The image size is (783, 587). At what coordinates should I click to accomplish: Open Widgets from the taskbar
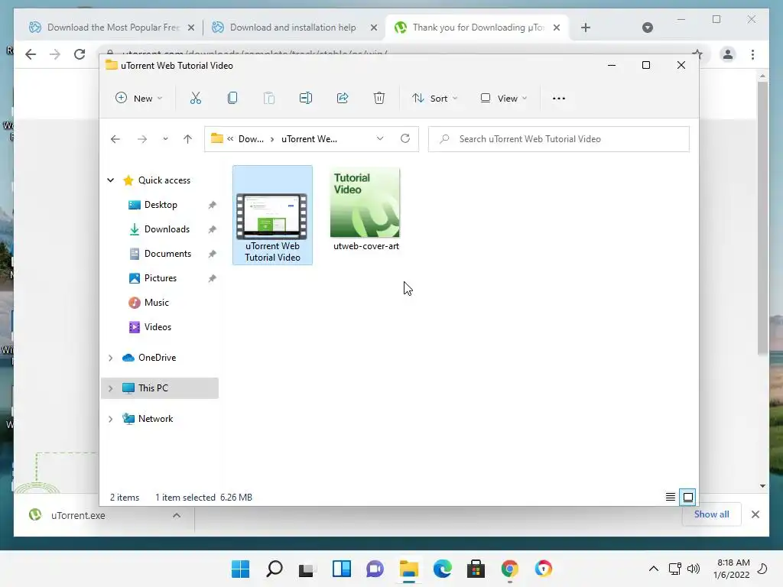(342, 569)
